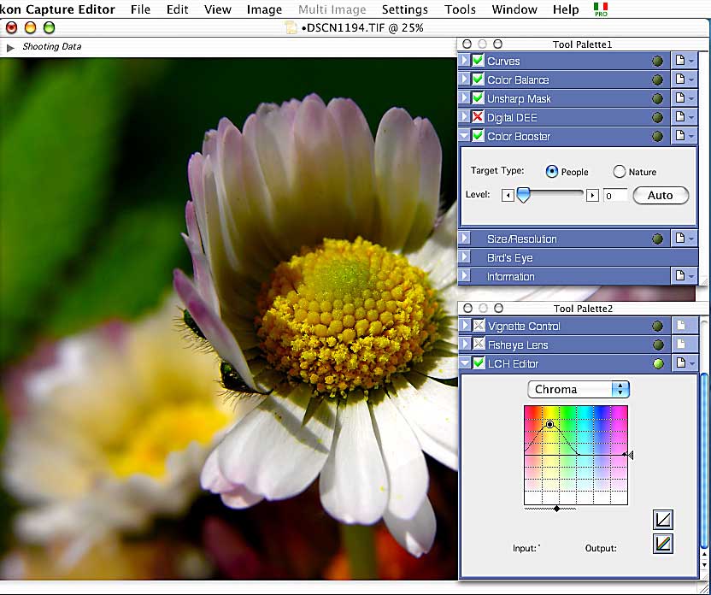Toggle the Fisheye Lens checkbox
This screenshot has width=711, height=595.
pos(479,345)
